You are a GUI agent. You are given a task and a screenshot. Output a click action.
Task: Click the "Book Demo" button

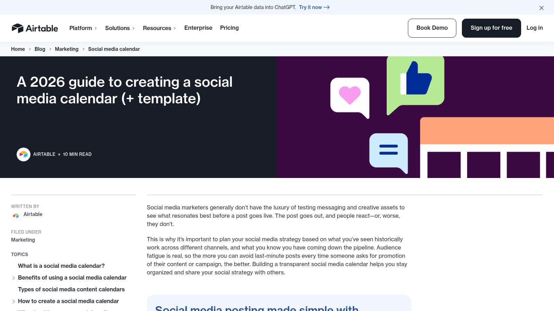[x=432, y=28]
